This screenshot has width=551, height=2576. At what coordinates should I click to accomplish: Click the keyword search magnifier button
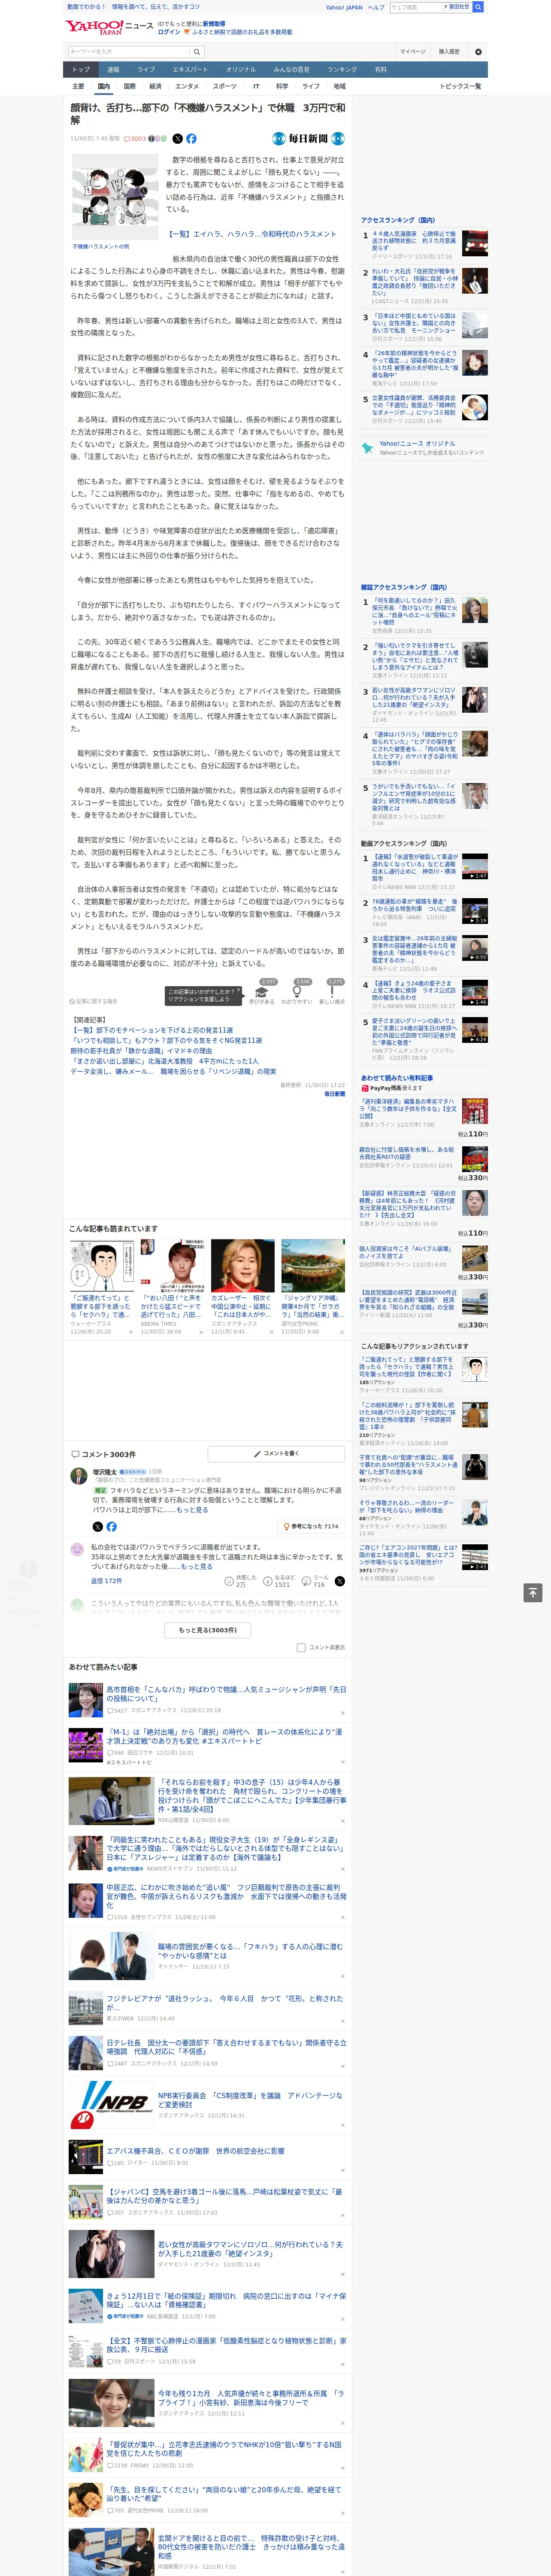pyautogui.click(x=197, y=51)
